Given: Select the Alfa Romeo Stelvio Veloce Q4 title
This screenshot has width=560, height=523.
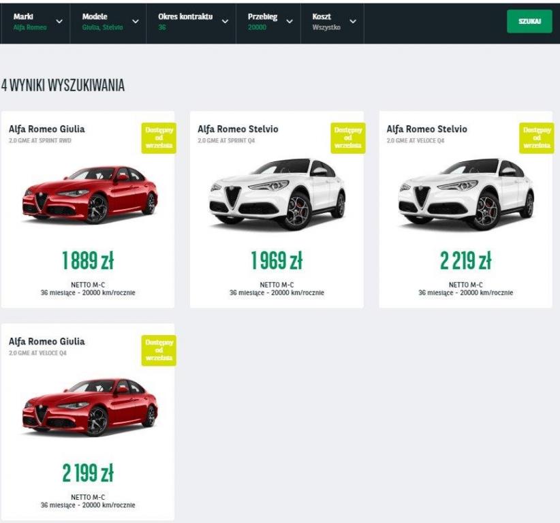Looking at the screenshot, I should click(426, 129).
